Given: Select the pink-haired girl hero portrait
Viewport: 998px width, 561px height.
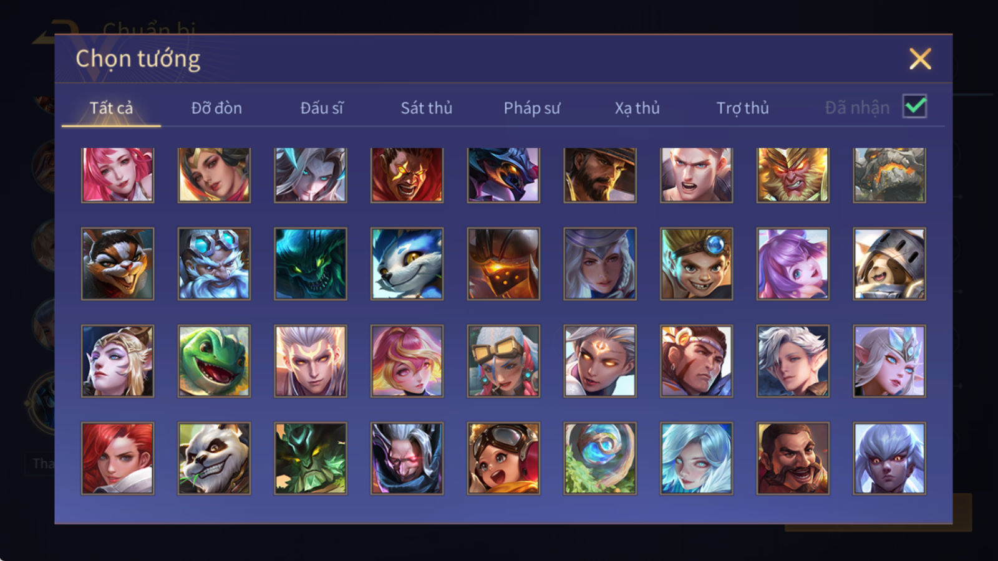Looking at the screenshot, I should tap(117, 175).
